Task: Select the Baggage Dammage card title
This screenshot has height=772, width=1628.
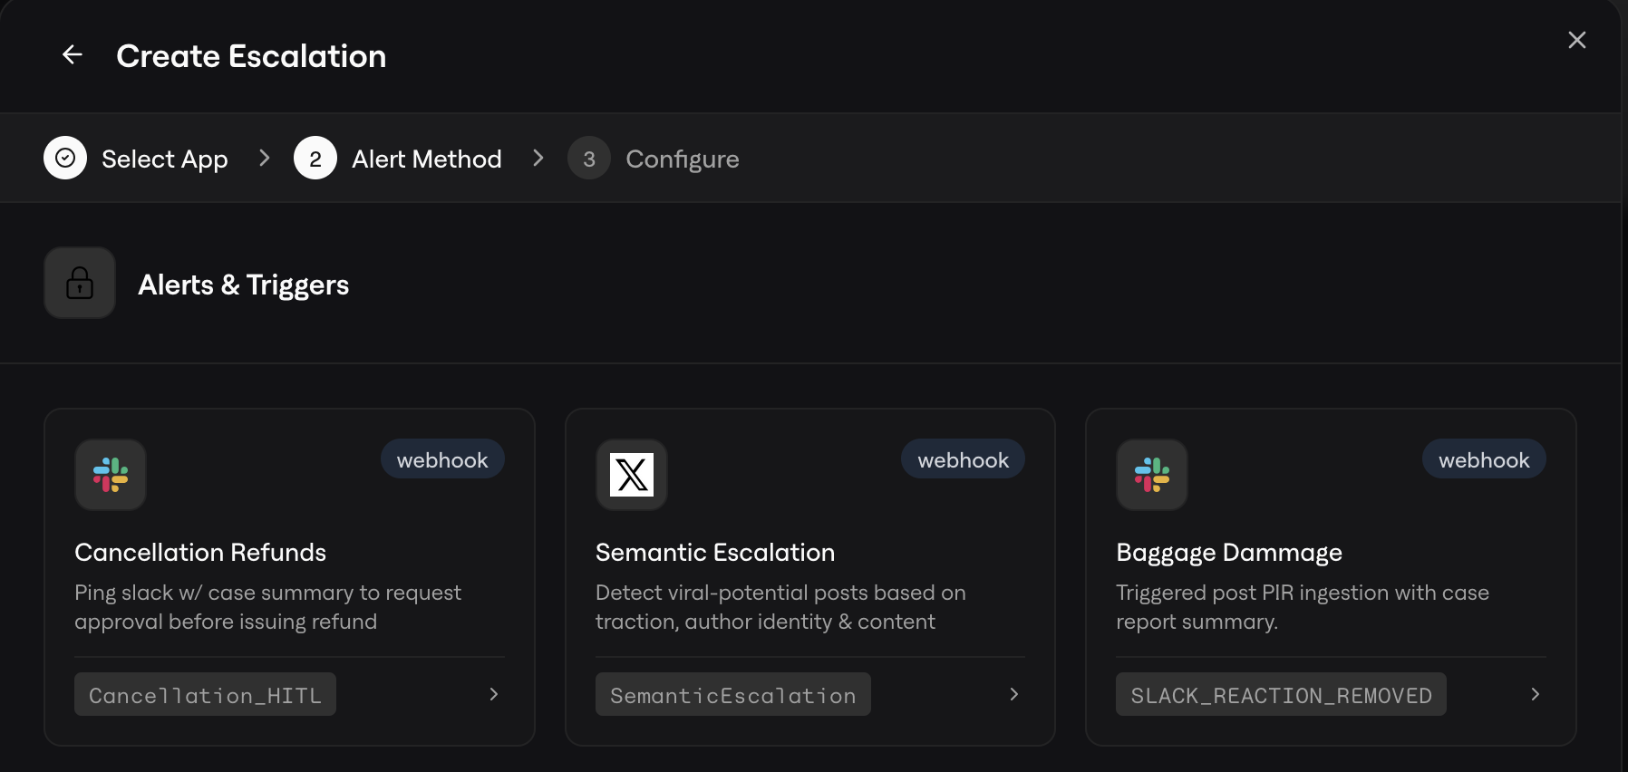Action: click(1228, 553)
